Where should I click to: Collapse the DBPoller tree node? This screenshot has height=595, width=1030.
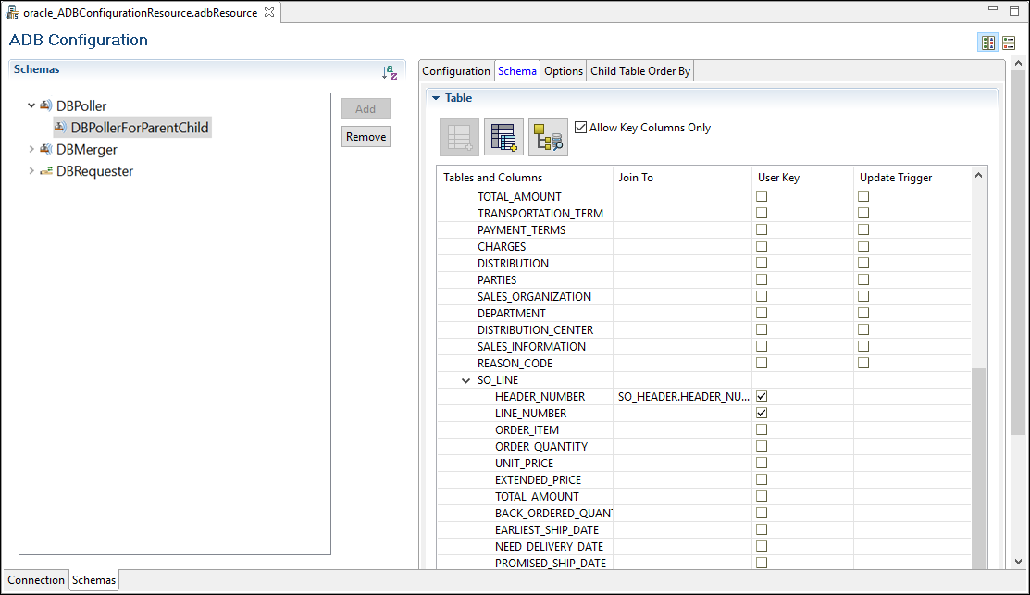click(31, 106)
